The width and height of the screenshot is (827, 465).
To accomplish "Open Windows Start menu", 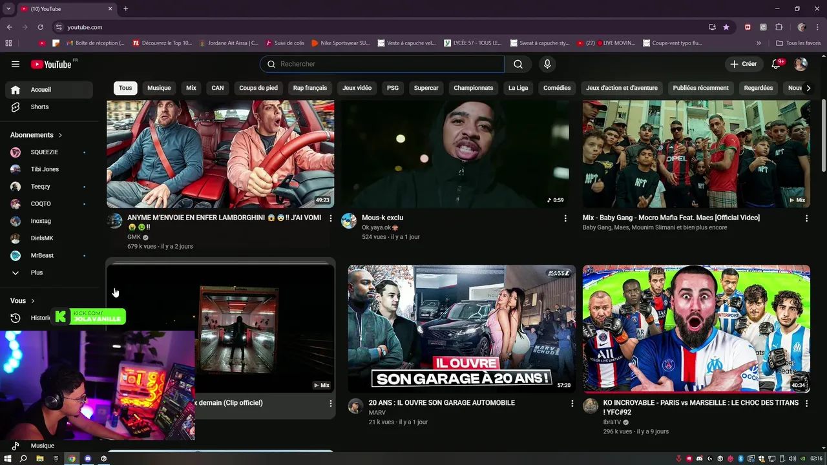I will (x=8, y=459).
